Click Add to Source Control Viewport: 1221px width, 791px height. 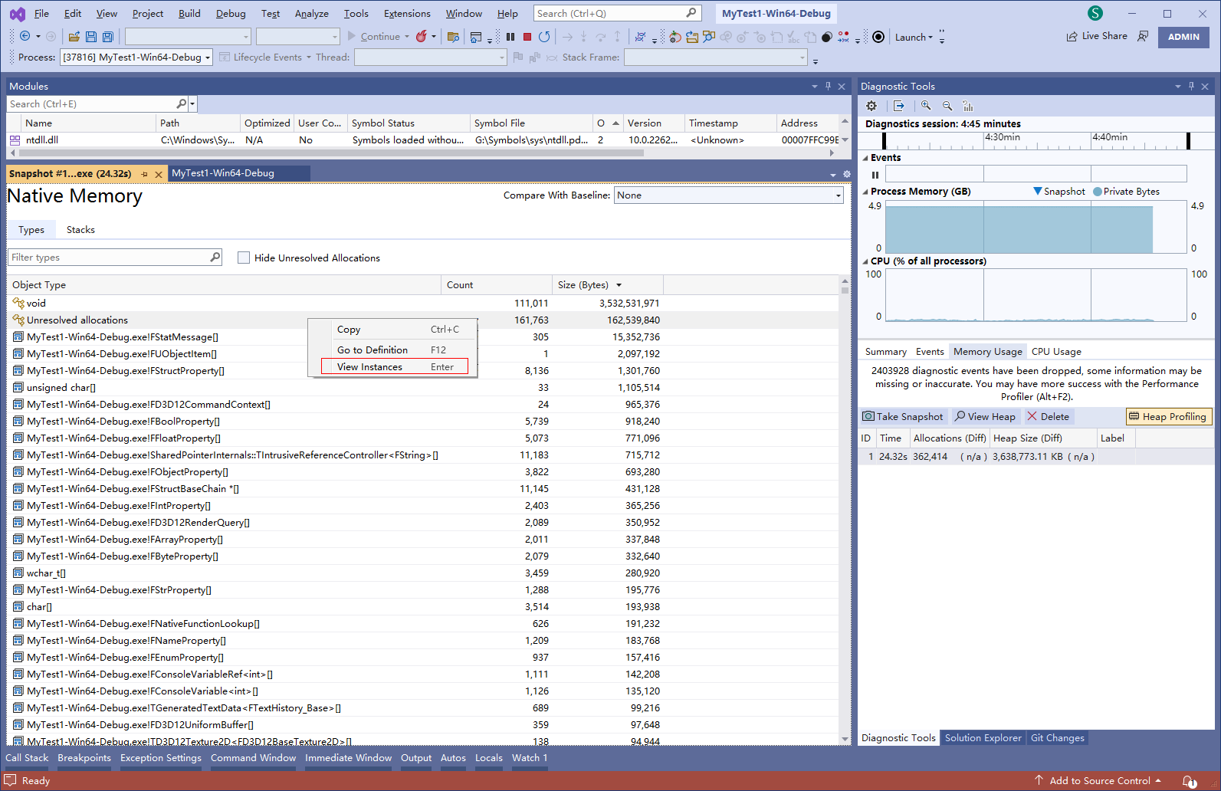[x=1099, y=780]
